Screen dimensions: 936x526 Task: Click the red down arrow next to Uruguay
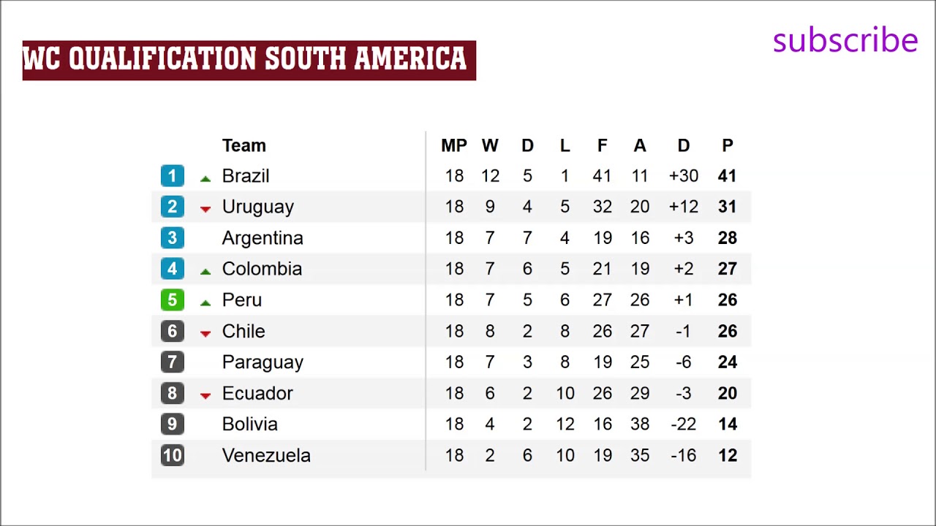[x=205, y=209]
